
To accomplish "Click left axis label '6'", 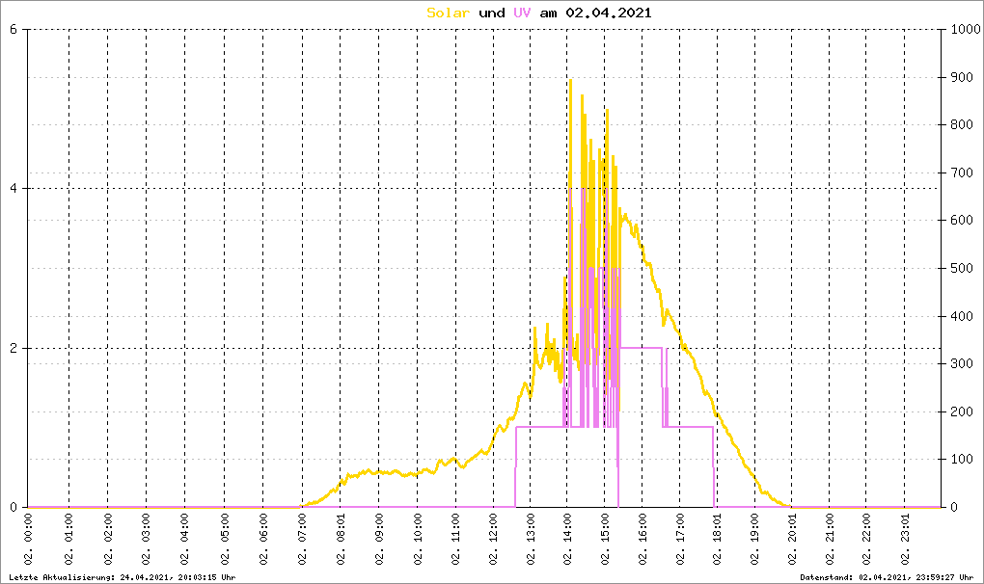I will (14, 30).
